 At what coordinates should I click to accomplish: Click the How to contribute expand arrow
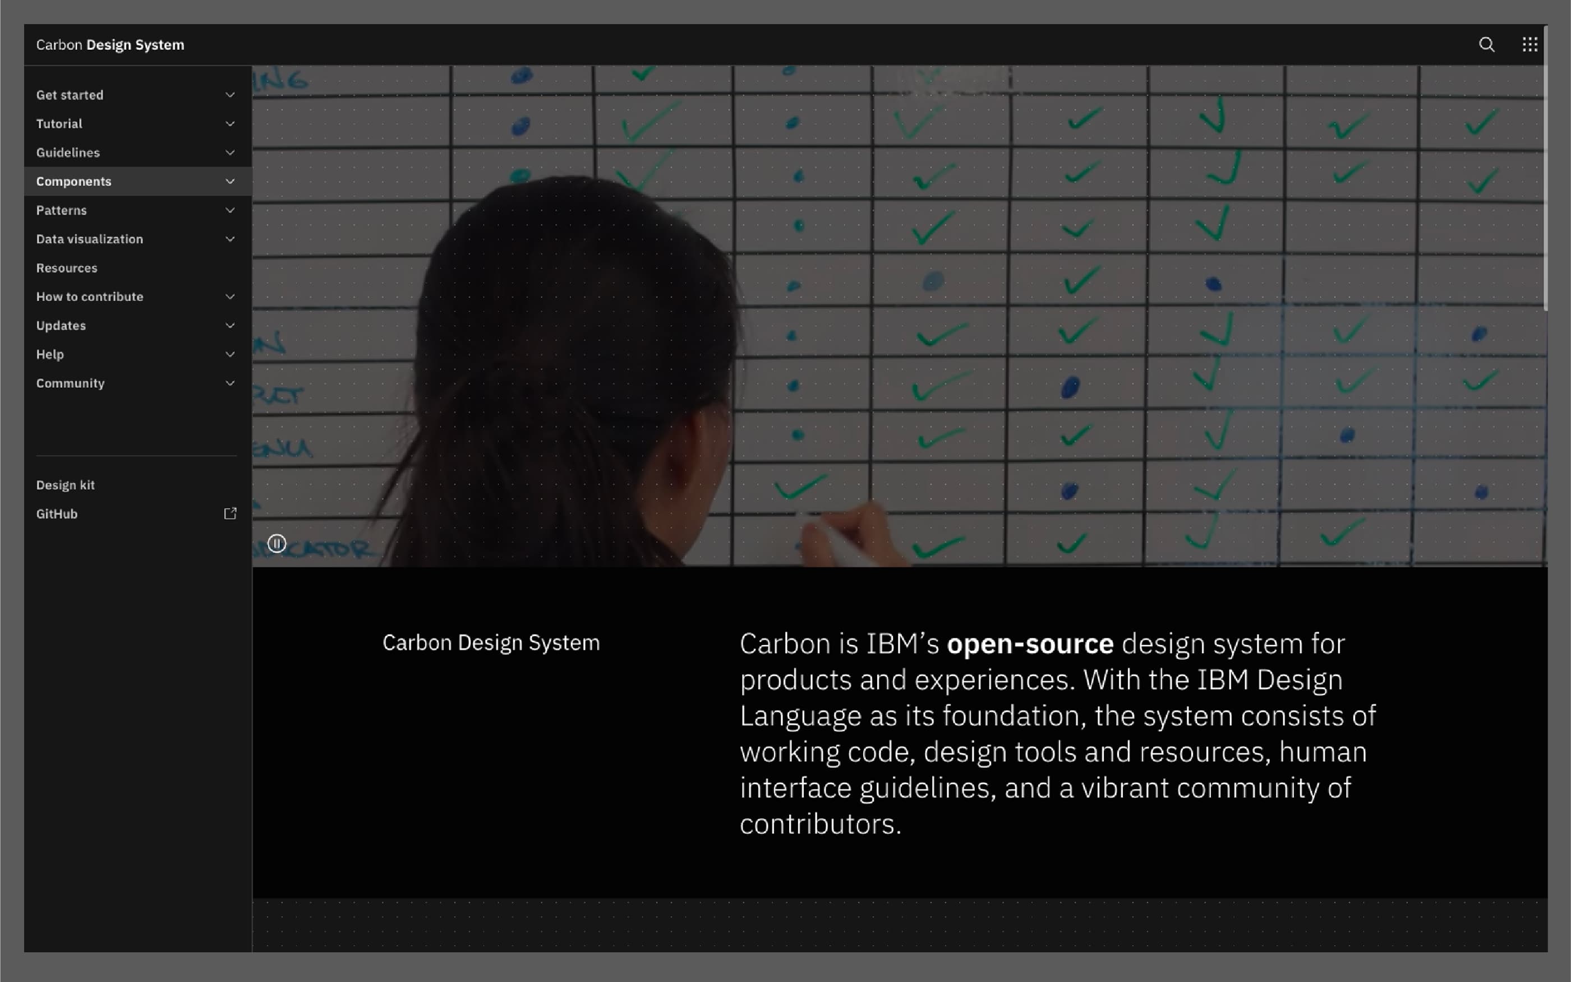(230, 297)
